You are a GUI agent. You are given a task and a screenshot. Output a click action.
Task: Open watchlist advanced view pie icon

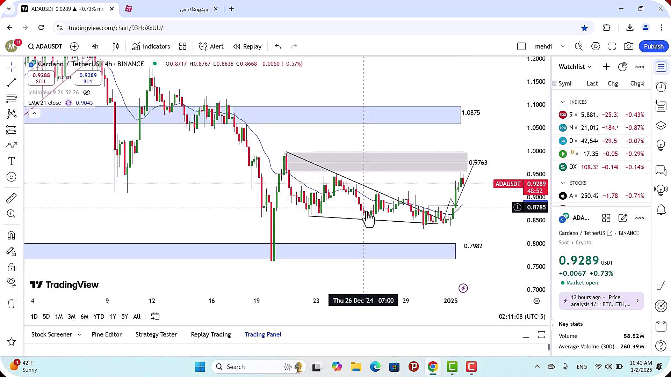click(623, 67)
